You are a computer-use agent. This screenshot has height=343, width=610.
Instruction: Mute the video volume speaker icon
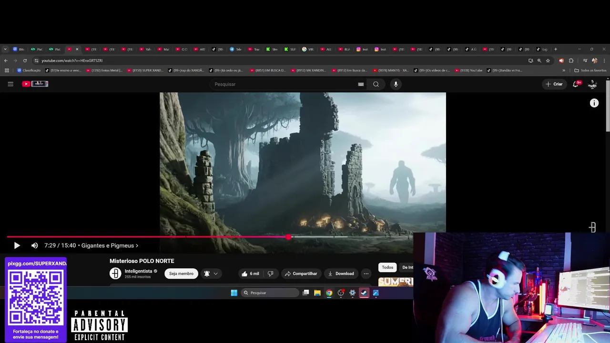[34, 245]
